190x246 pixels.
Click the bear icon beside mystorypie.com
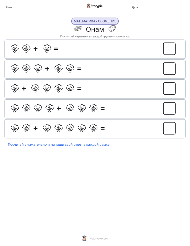(x=84, y=238)
